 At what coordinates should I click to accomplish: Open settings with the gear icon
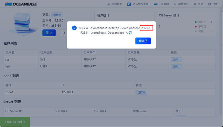(209, 4)
